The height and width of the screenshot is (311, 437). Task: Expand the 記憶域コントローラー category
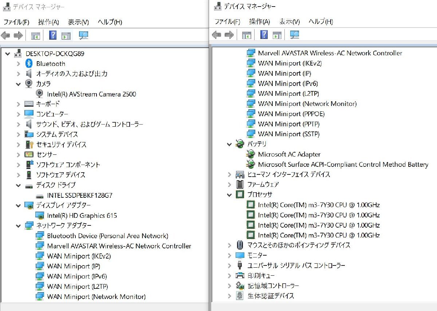229,286
